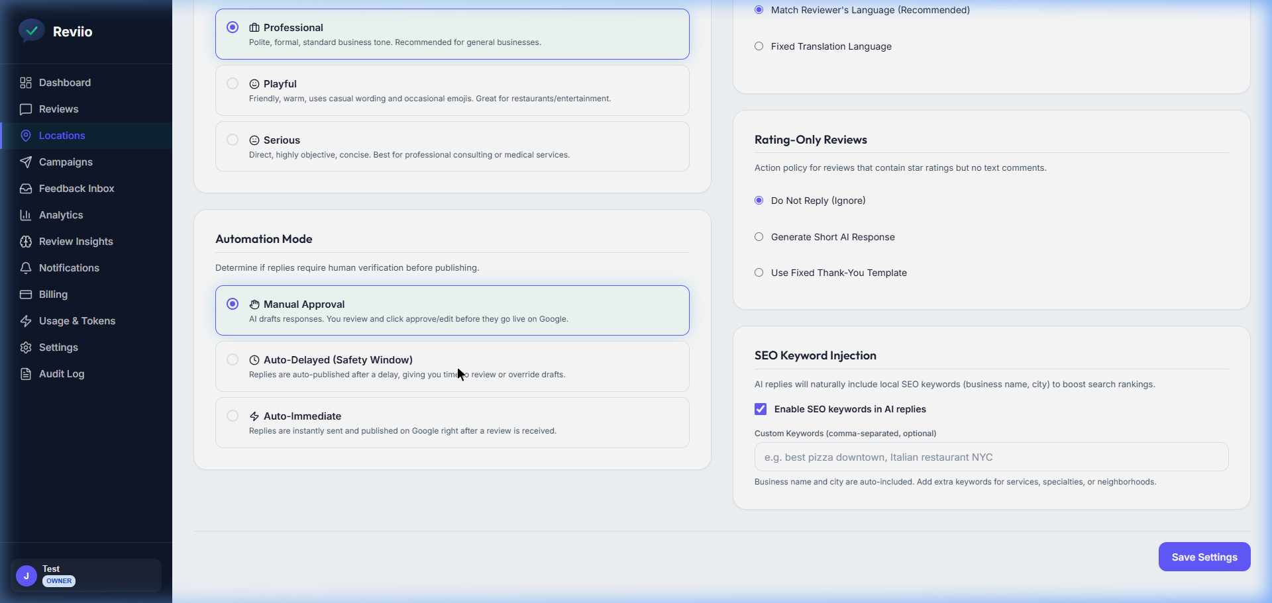
Task: Click the Custom Keywords input field
Action: 991,457
